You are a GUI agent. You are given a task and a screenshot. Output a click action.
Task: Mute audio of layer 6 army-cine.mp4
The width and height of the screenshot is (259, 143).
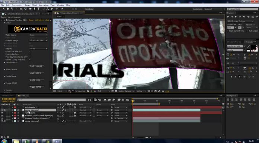[4, 121]
